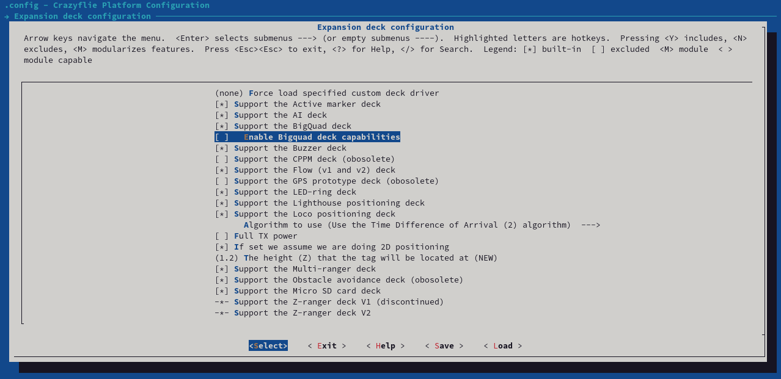Open the < Help > button
This screenshot has height=379, width=781.
point(386,346)
